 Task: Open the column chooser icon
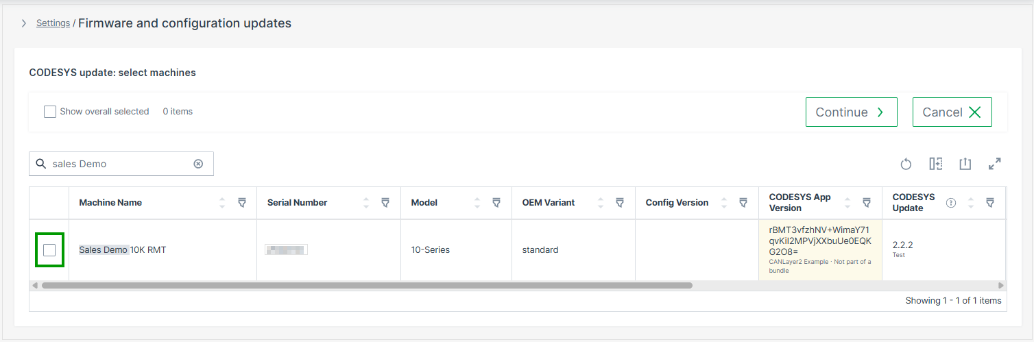[x=935, y=164]
